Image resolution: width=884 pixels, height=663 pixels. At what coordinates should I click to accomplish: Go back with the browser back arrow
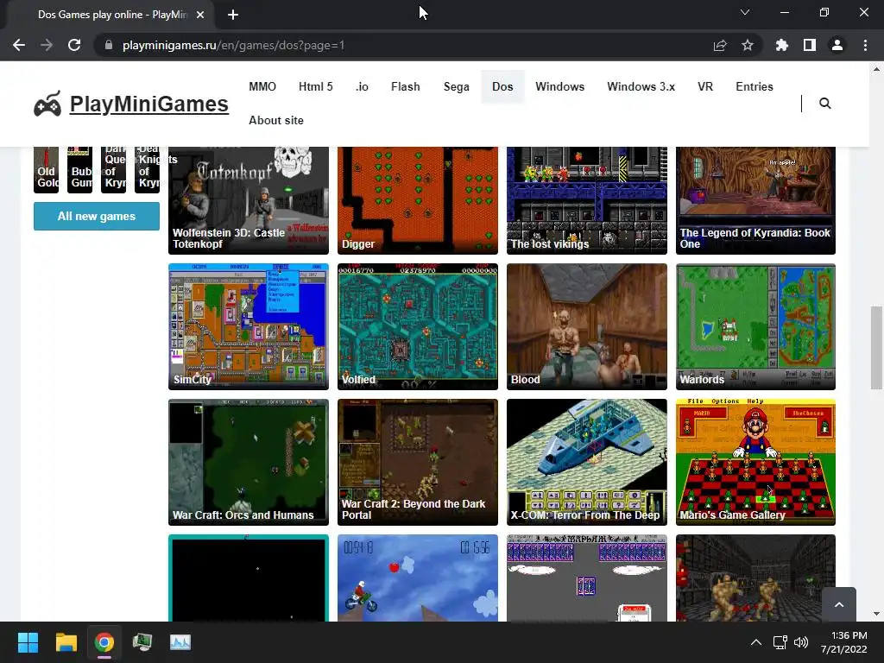19,45
